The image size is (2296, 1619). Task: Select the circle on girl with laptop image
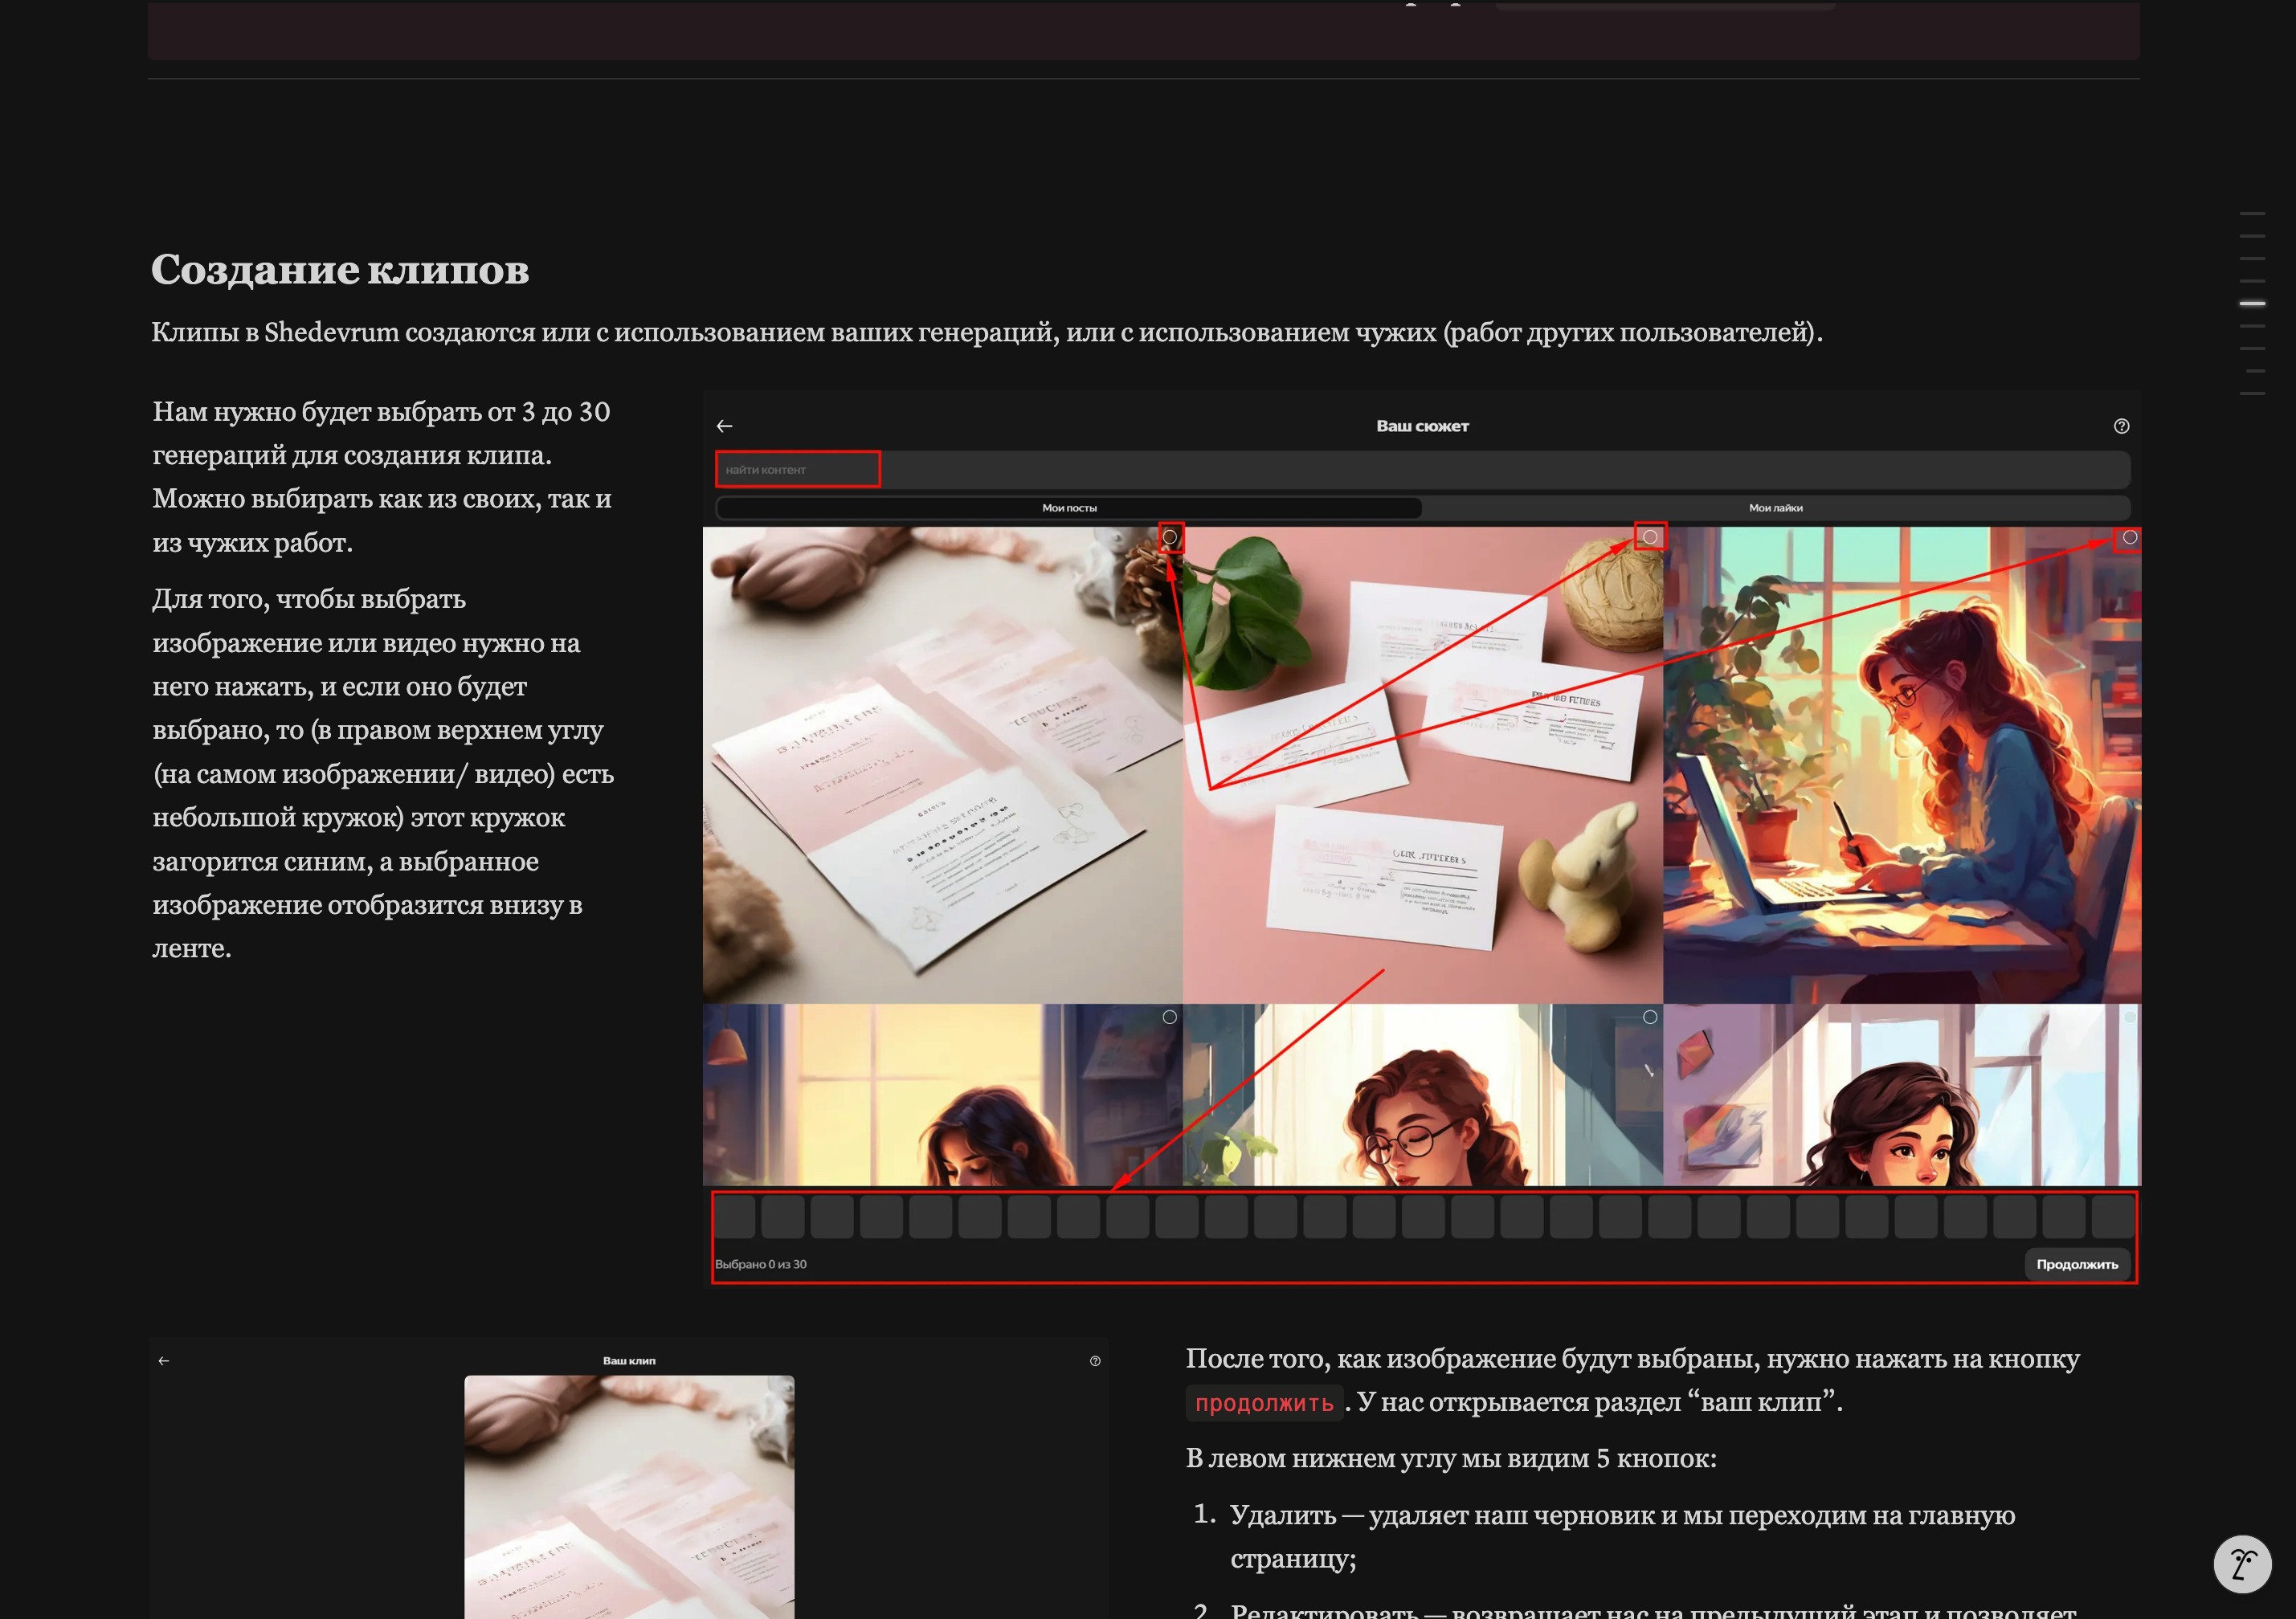[x=2130, y=538]
